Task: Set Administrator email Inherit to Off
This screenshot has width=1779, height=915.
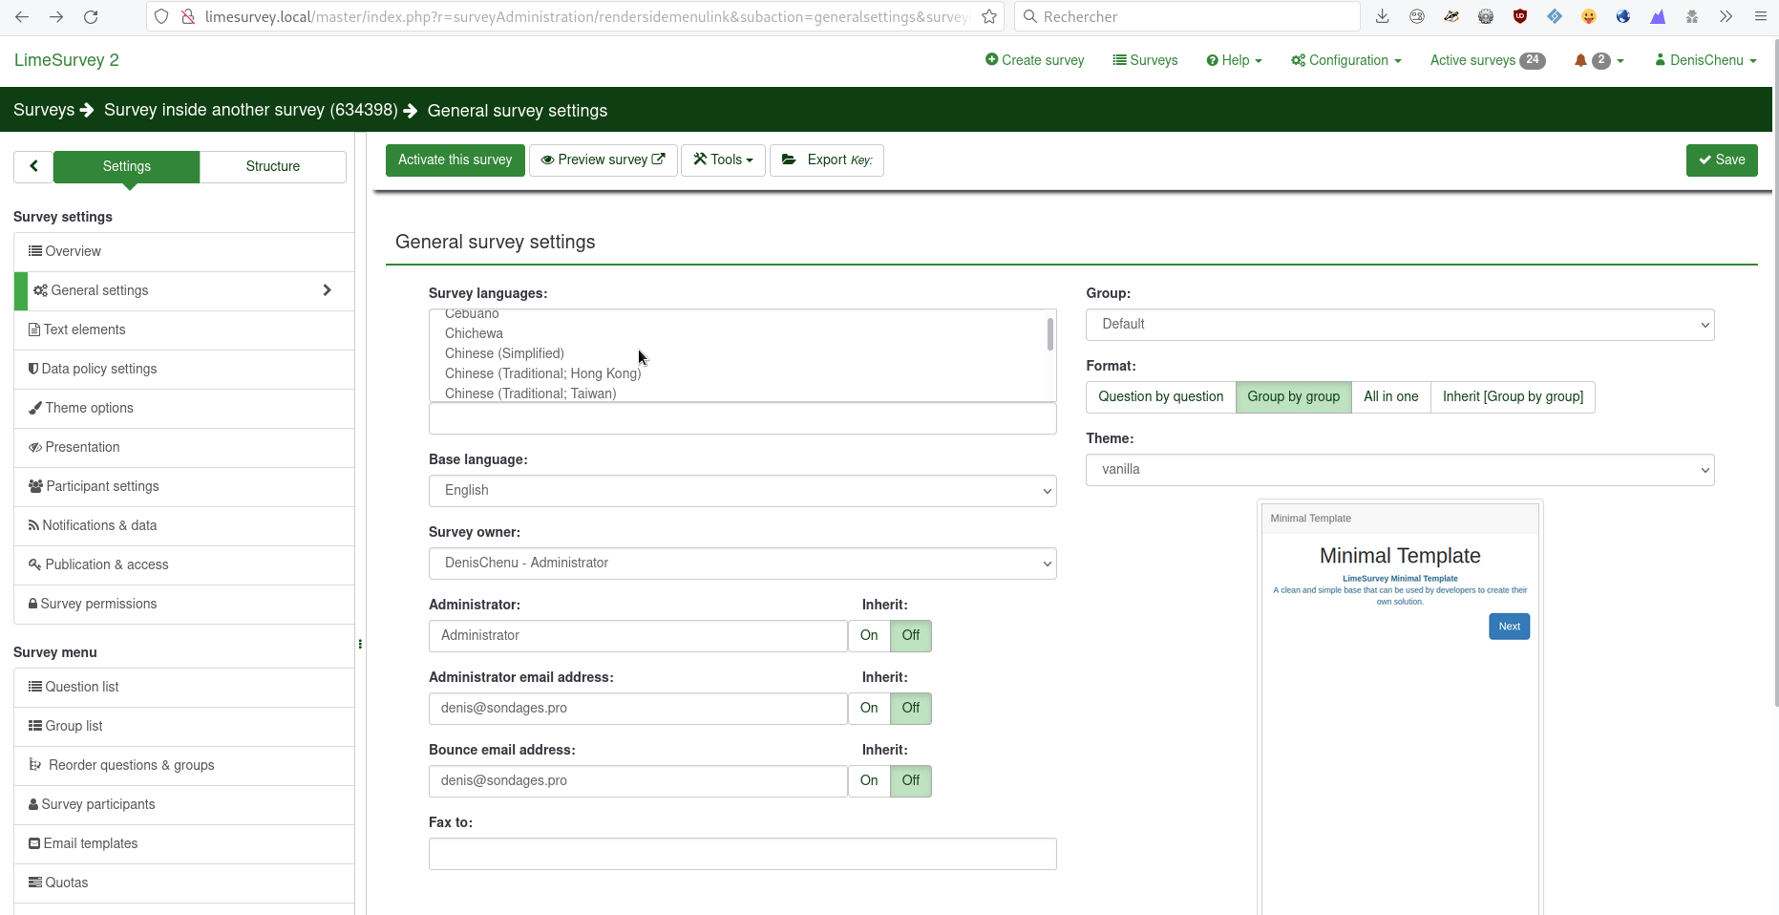Action: tap(910, 709)
